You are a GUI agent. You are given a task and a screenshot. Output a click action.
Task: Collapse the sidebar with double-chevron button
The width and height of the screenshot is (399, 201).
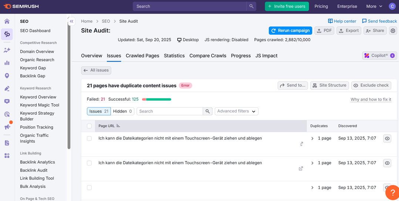click(x=71, y=21)
